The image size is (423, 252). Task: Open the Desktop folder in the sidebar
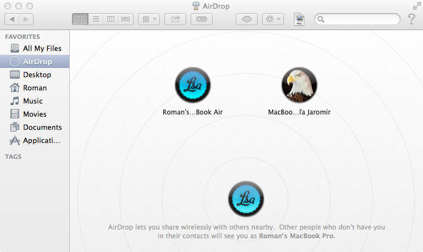pyautogui.click(x=35, y=75)
